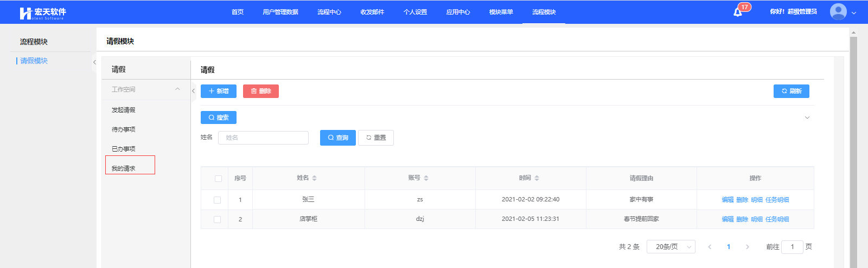Sort by 账号 column sort arrows
The image size is (868, 268).
pos(426,178)
